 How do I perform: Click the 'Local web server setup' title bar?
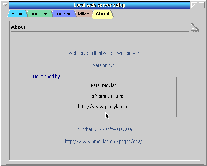(100, 5)
